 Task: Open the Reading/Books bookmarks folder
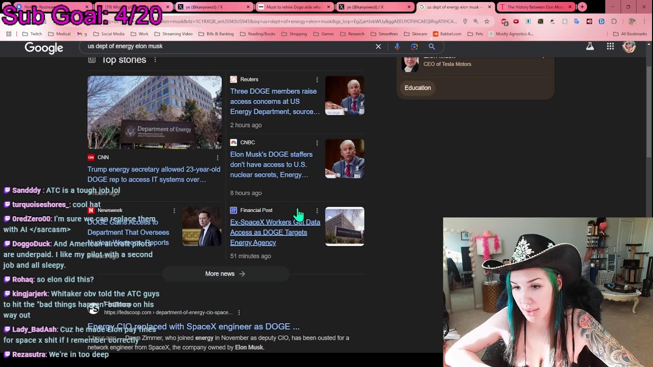[257, 34]
